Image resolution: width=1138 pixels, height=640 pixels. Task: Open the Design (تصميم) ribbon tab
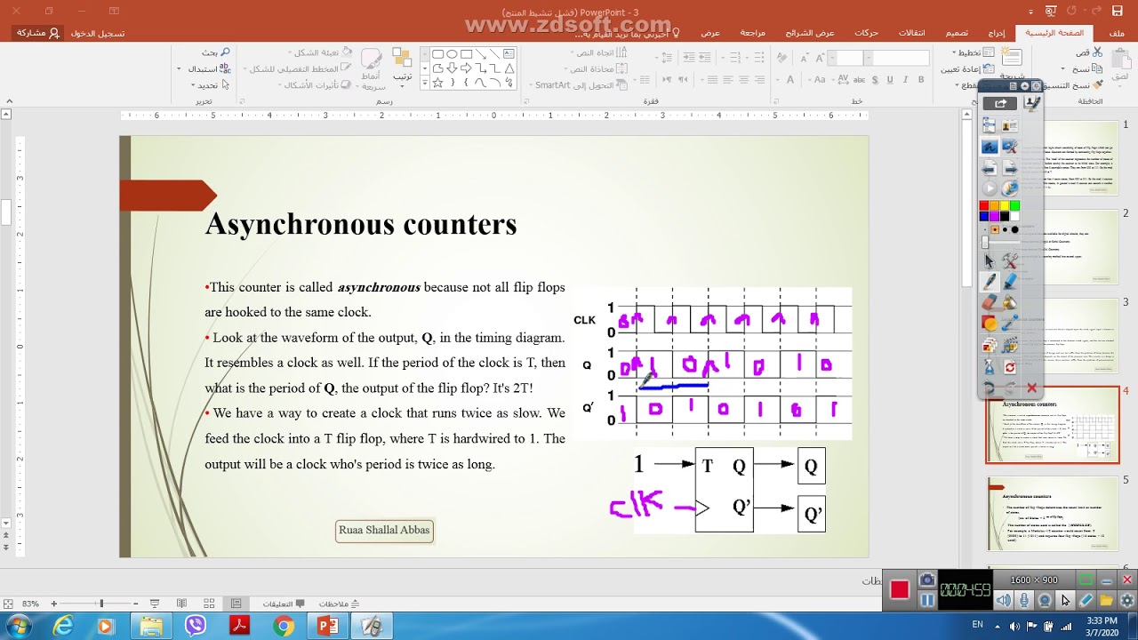tap(957, 33)
